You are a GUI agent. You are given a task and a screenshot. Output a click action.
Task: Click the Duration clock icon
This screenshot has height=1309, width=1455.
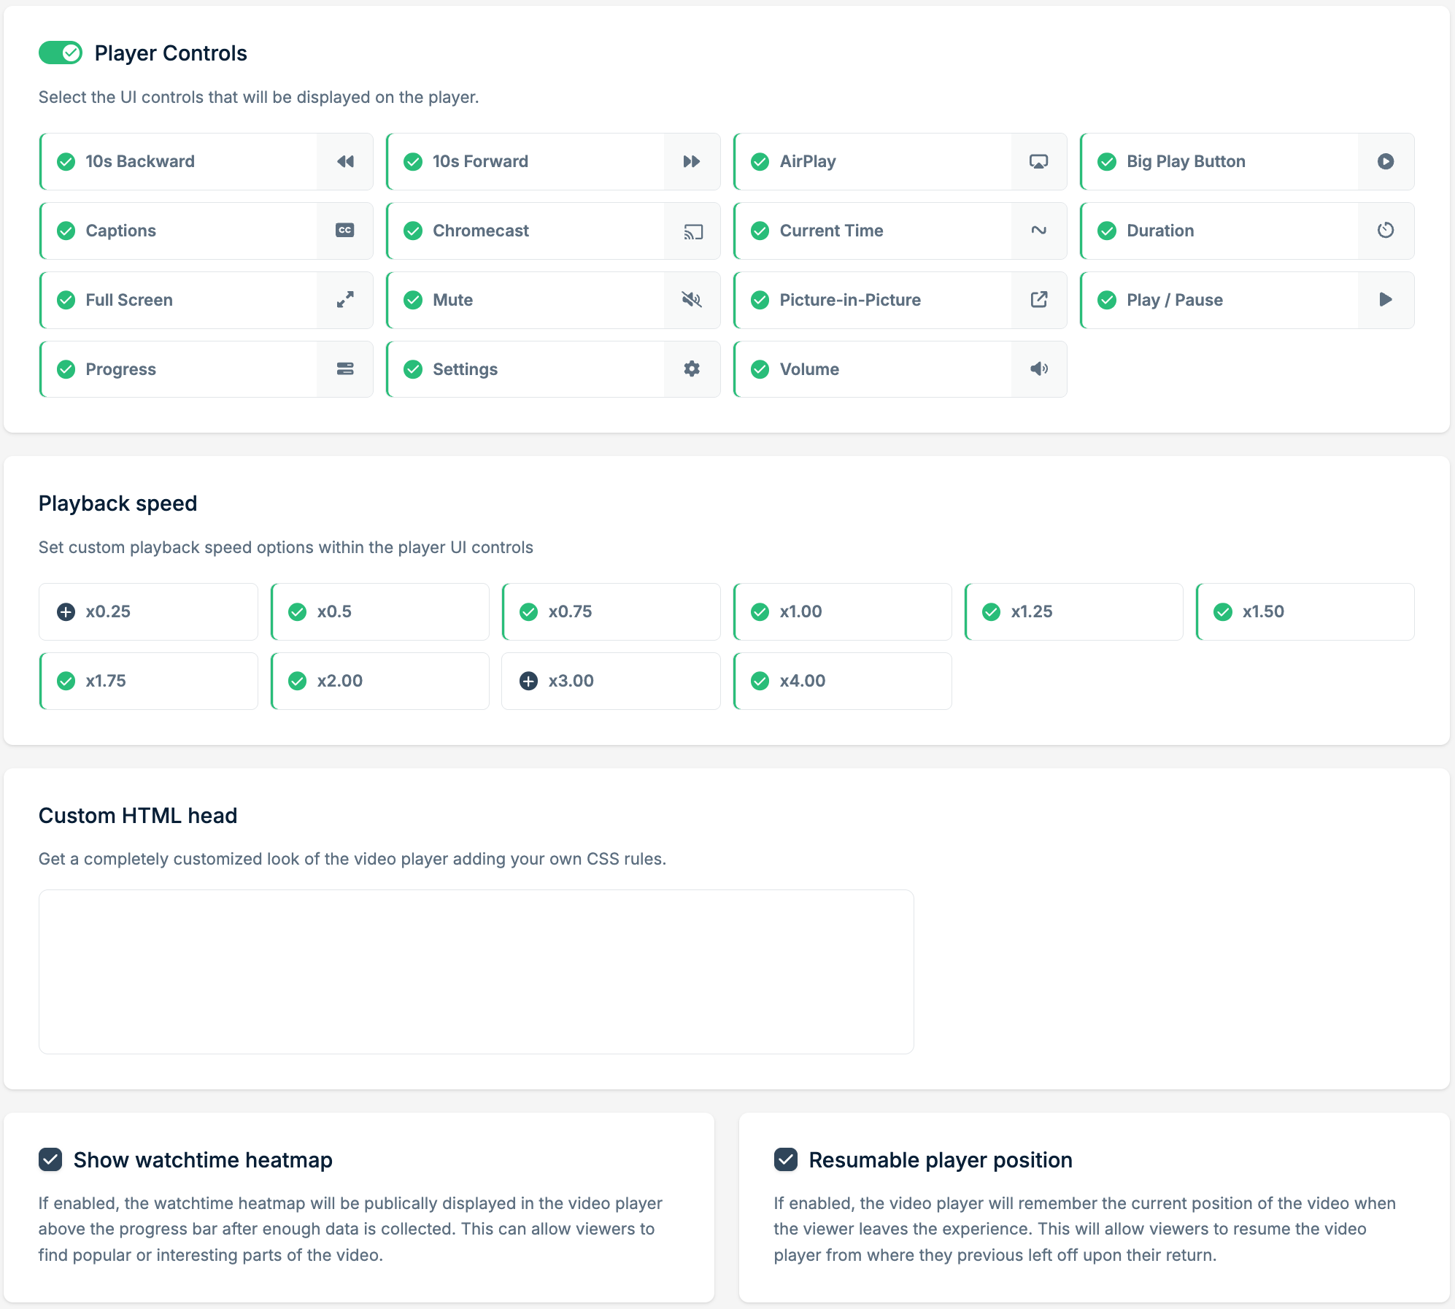[1385, 231]
